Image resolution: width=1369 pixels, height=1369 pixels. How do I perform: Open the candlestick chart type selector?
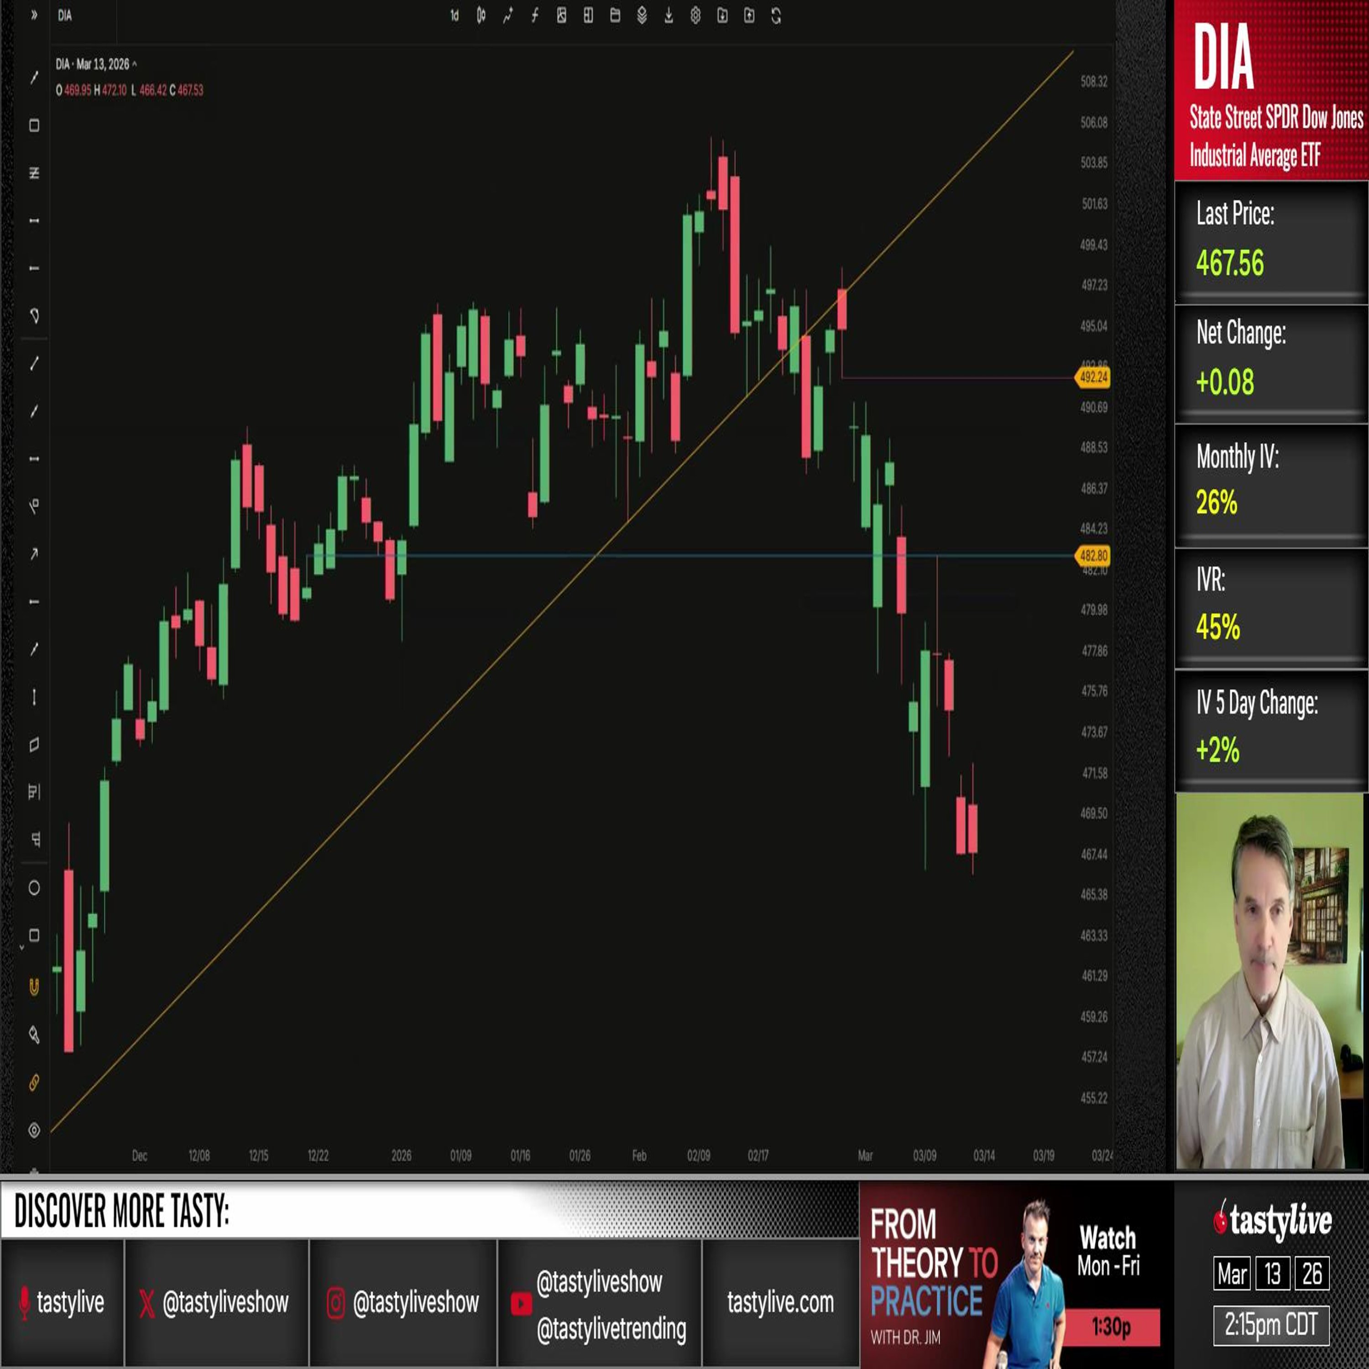pyautogui.click(x=481, y=16)
